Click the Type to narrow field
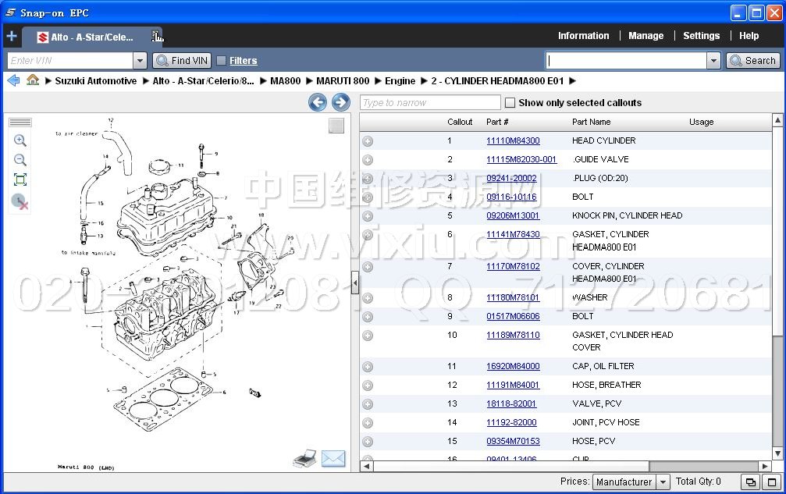 pyautogui.click(x=430, y=103)
